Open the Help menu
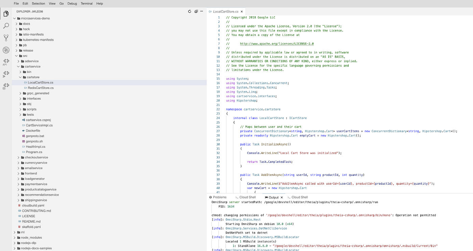473x251 pixels. (100, 3)
